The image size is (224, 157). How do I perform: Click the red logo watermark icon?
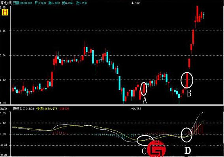[156, 149]
